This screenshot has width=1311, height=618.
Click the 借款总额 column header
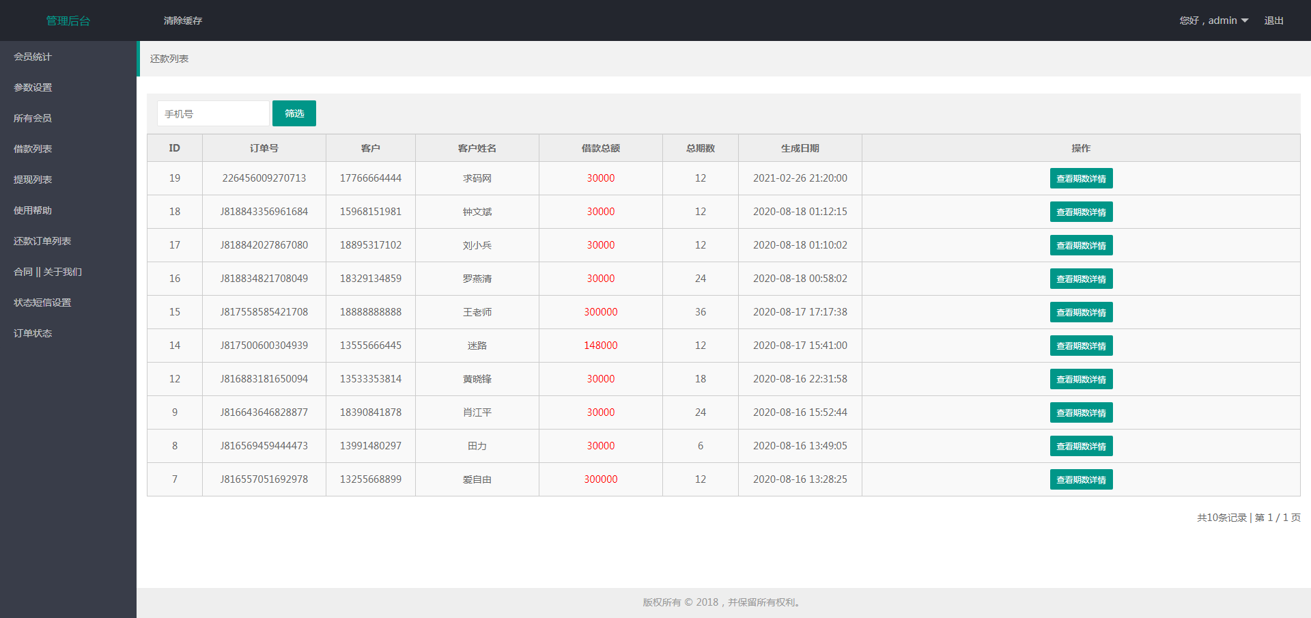(601, 148)
